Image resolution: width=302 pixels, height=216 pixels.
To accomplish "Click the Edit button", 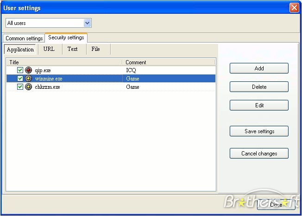I will point(259,105).
